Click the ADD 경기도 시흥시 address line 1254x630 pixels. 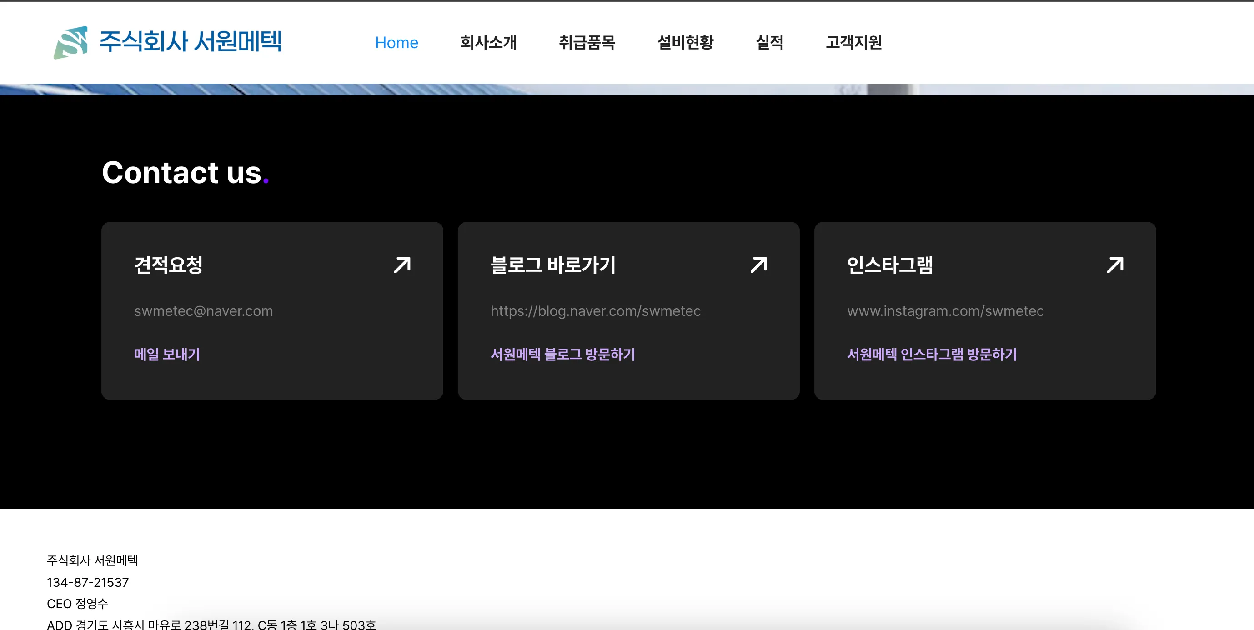(x=211, y=624)
